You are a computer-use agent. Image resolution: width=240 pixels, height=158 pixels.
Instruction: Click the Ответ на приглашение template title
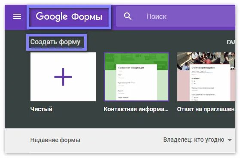tap(206, 109)
